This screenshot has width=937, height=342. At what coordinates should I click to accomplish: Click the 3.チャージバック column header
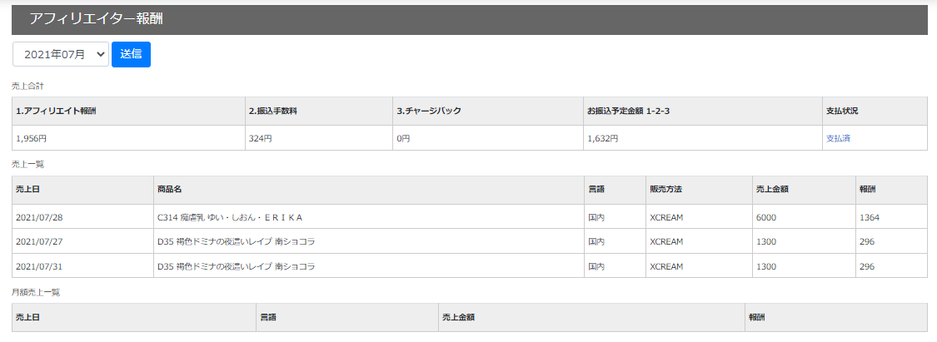click(429, 111)
